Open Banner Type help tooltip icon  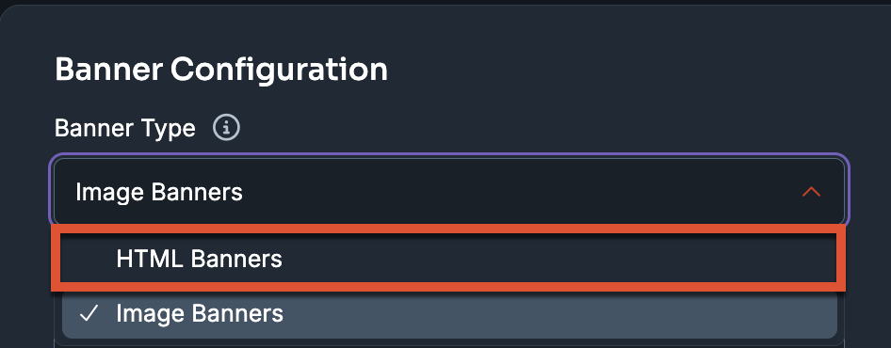226,128
